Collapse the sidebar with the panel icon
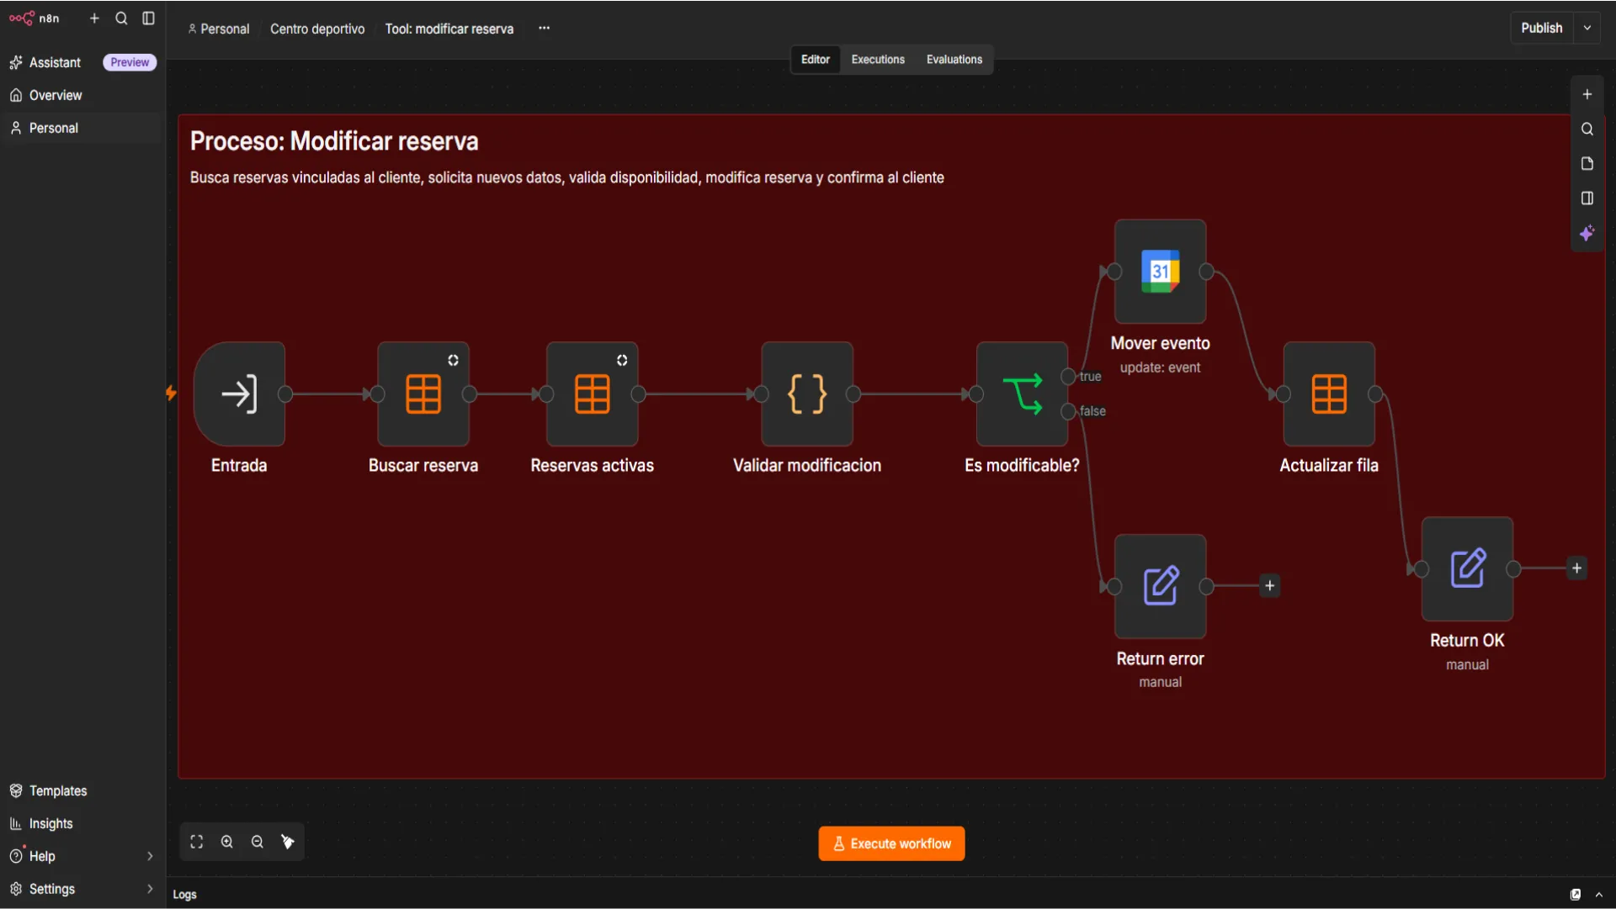The width and height of the screenshot is (1616, 909). point(148,18)
